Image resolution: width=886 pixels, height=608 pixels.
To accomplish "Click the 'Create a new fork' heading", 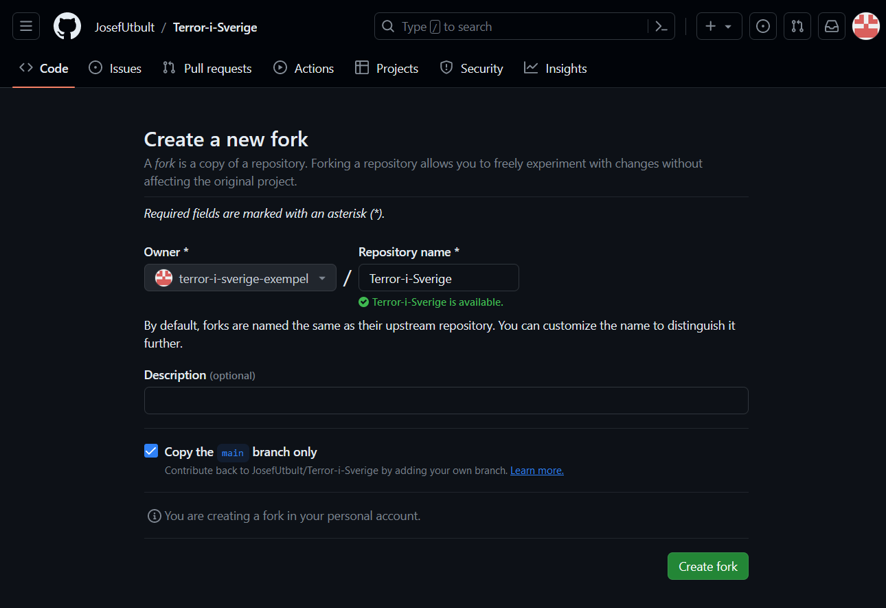I will (226, 139).
